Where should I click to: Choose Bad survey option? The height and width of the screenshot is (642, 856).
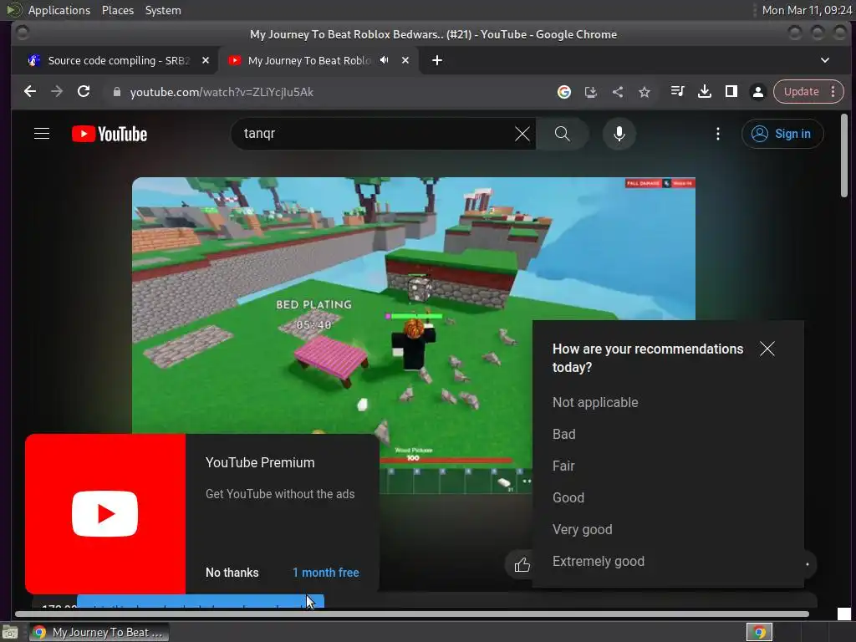pyautogui.click(x=564, y=434)
